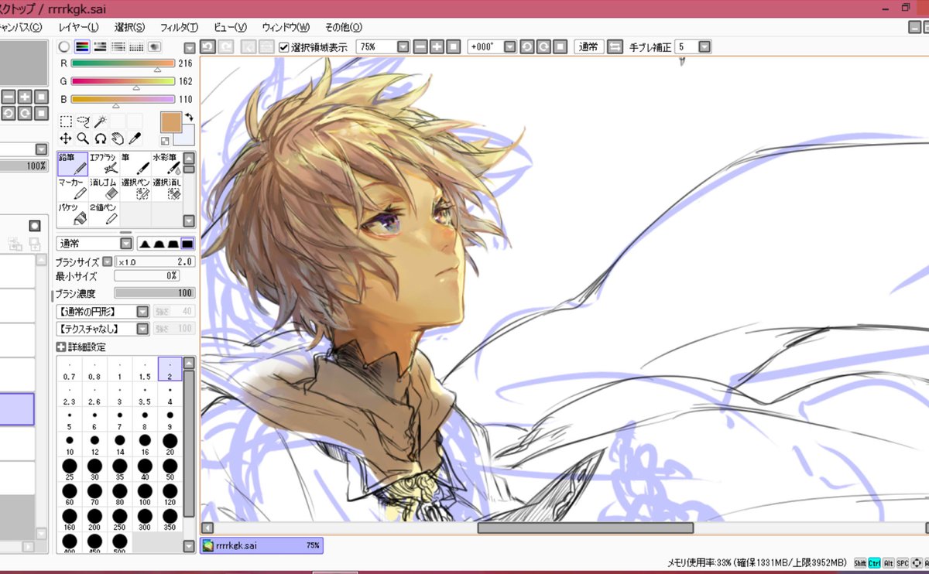Reset zoom with square button after plus

(454, 47)
